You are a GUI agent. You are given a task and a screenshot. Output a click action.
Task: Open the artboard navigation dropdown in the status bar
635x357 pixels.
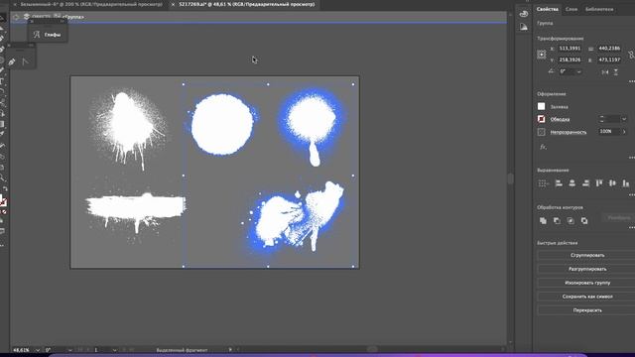[114, 350]
